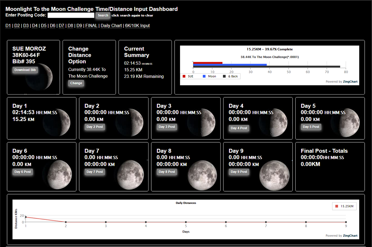
Task: Open the D1 link
Action: coord(8,25)
